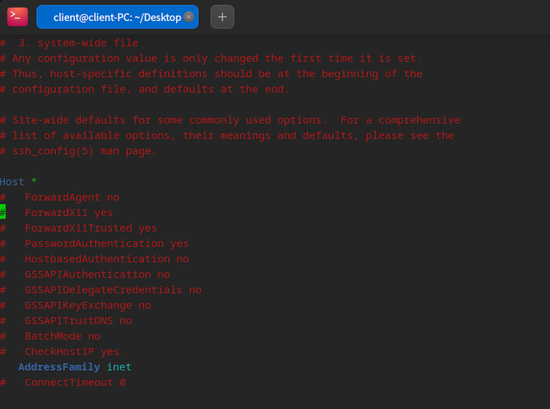Click 'Site-wide defaults for some commonly' line
The image size is (550, 409).
230,120
